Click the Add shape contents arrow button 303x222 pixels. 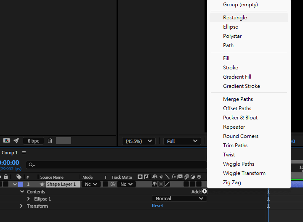click(x=205, y=191)
